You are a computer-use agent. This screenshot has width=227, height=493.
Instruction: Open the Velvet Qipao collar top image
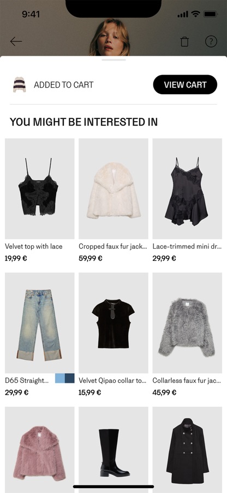pos(113,323)
